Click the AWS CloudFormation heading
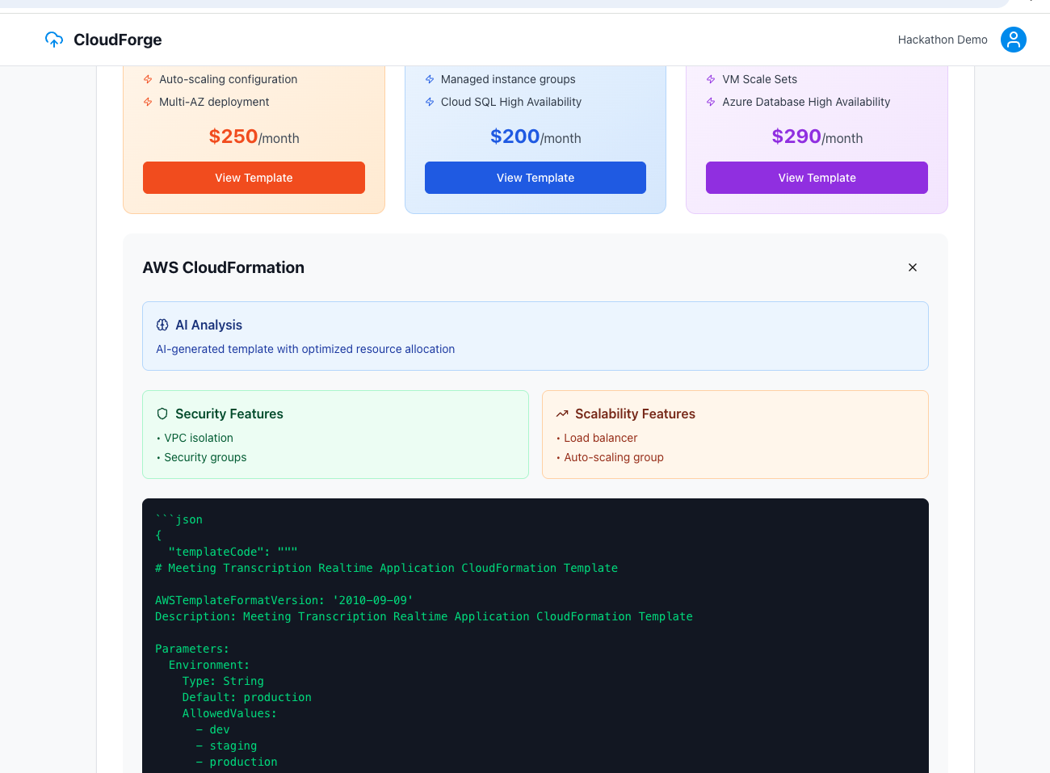 (224, 267)
